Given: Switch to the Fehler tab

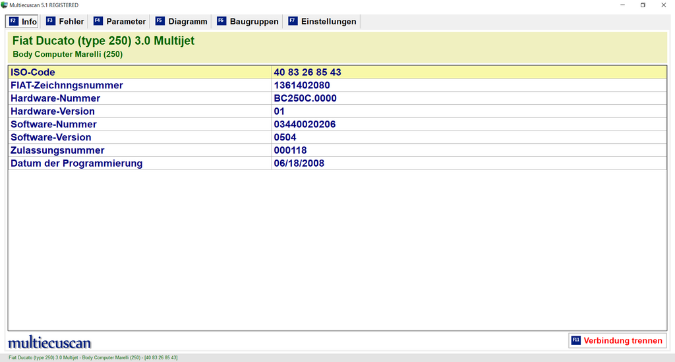Looking at the screenshot, I should tap(65, 22).
